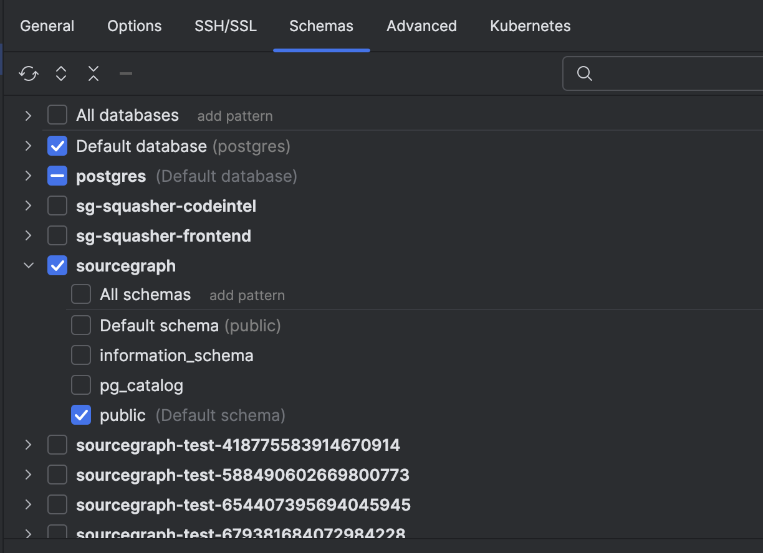This screenshot has height=553, width=763.
Task: Click the minus remove icon in toolbar
Action: tap(126, 74)
